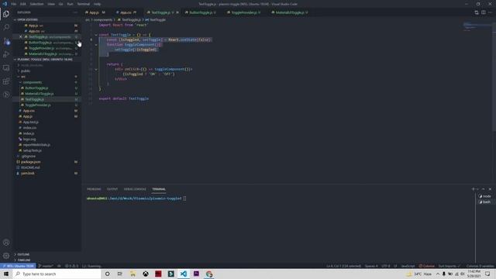
Task: Open the Help menu
Action: point(97,4)
